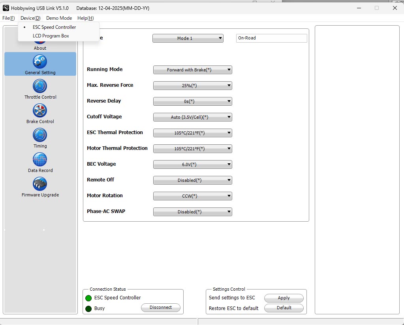The width and height of the screenshot is (404, 325).
Task: Open the About page in sidebar
Action: [x=40, y=48]
